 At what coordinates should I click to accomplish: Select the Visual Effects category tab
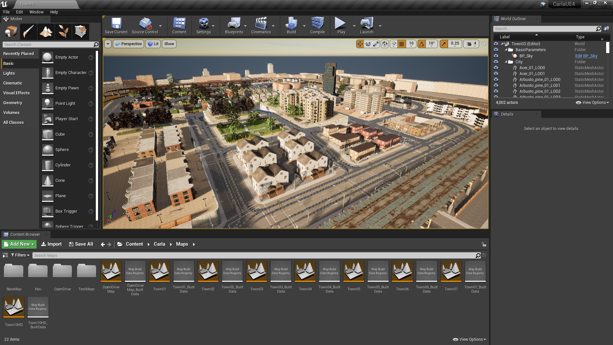(x=20, y=93)
